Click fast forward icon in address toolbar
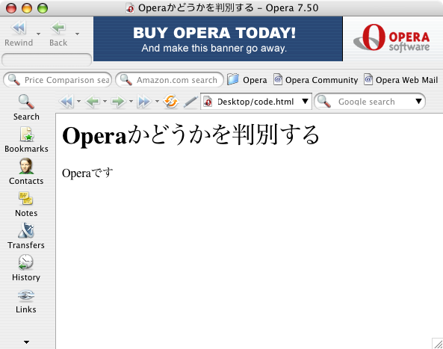This screenshot has height=349, width=443. click(144, 102)
